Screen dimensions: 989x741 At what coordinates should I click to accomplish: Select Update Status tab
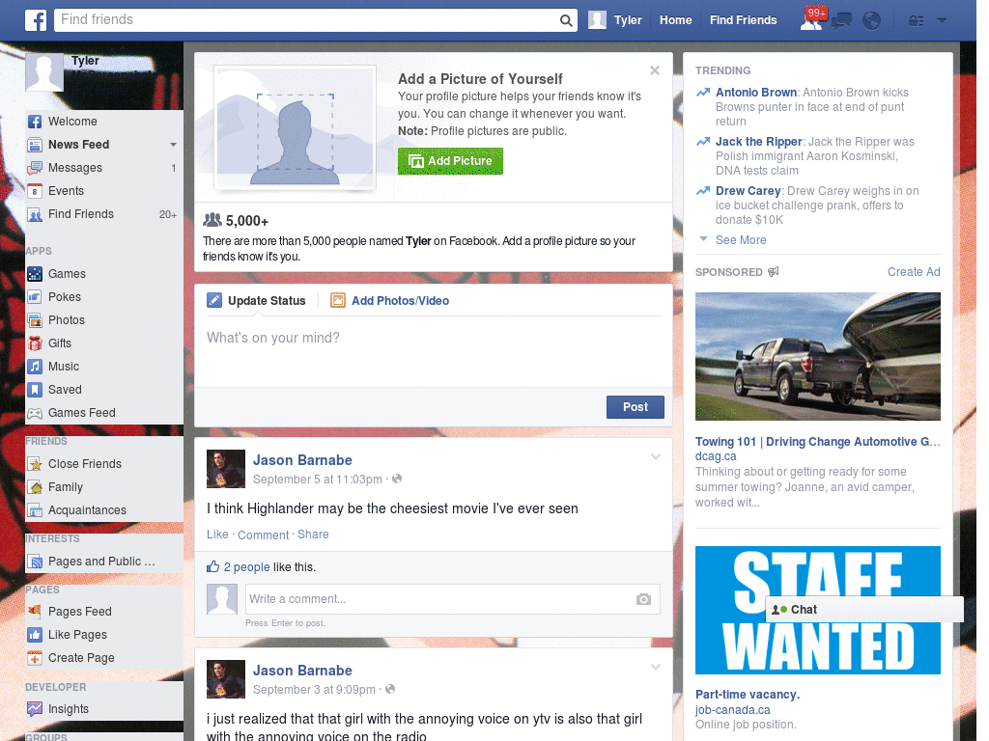256,301
